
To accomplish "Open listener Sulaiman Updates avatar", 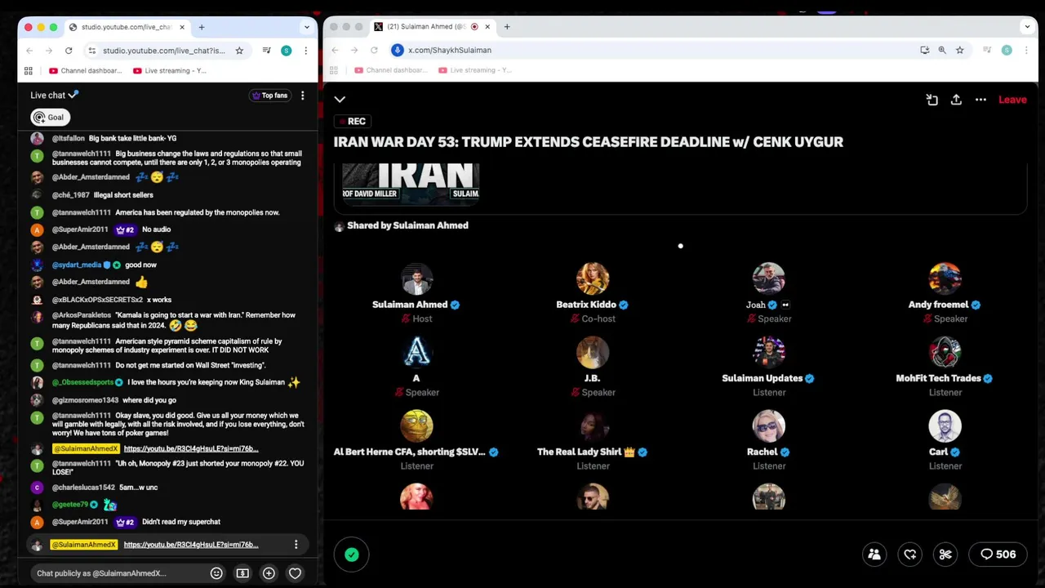I will click(769, 352).
